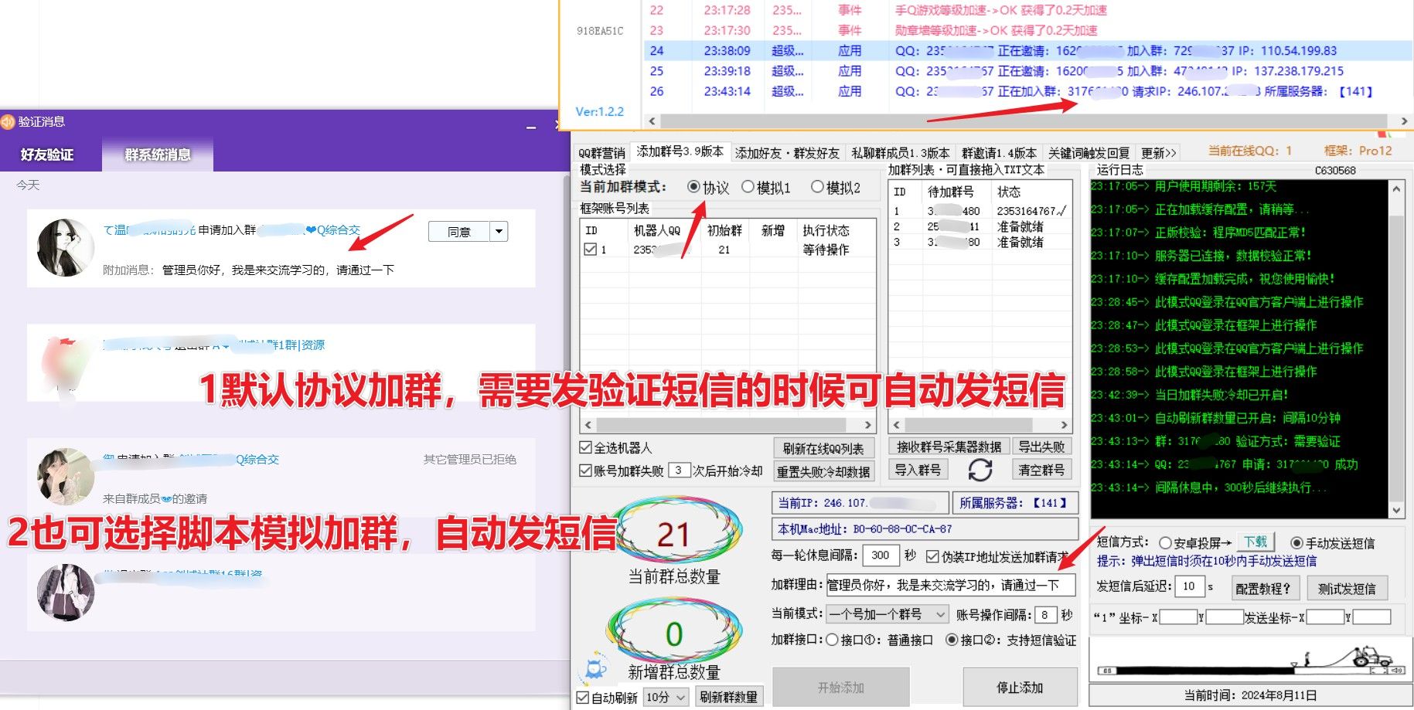Click the 每一轮休息间隔 seconds field

[880, 555]
